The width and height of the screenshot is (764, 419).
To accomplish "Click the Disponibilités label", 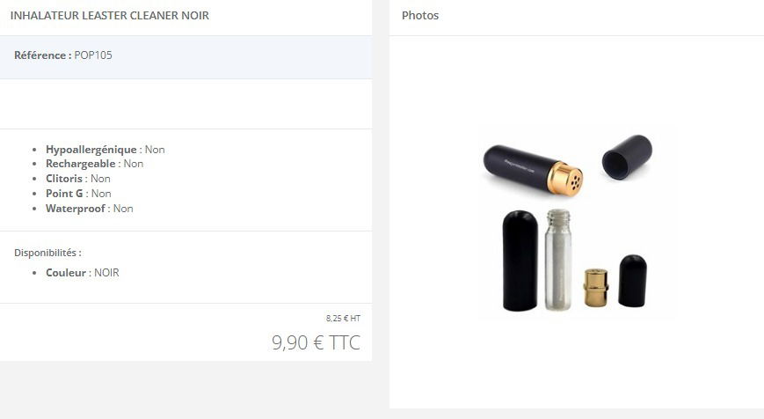I will pyautogui.click(x=47, y=253).
